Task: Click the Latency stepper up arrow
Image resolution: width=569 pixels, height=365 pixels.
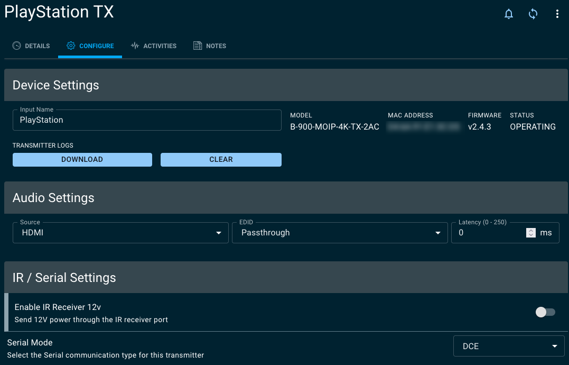Action: pos(530,230)
